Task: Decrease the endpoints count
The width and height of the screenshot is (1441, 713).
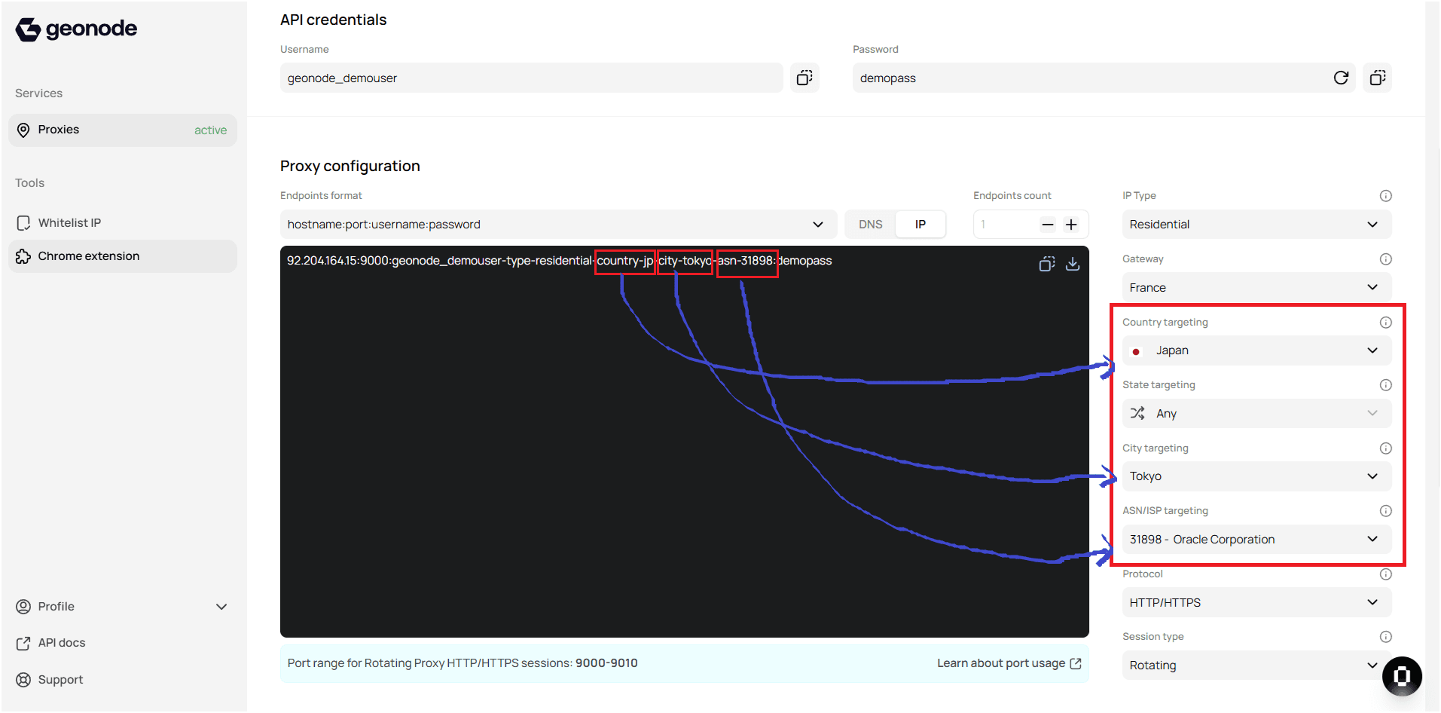Action: [x=1047, y=225]
